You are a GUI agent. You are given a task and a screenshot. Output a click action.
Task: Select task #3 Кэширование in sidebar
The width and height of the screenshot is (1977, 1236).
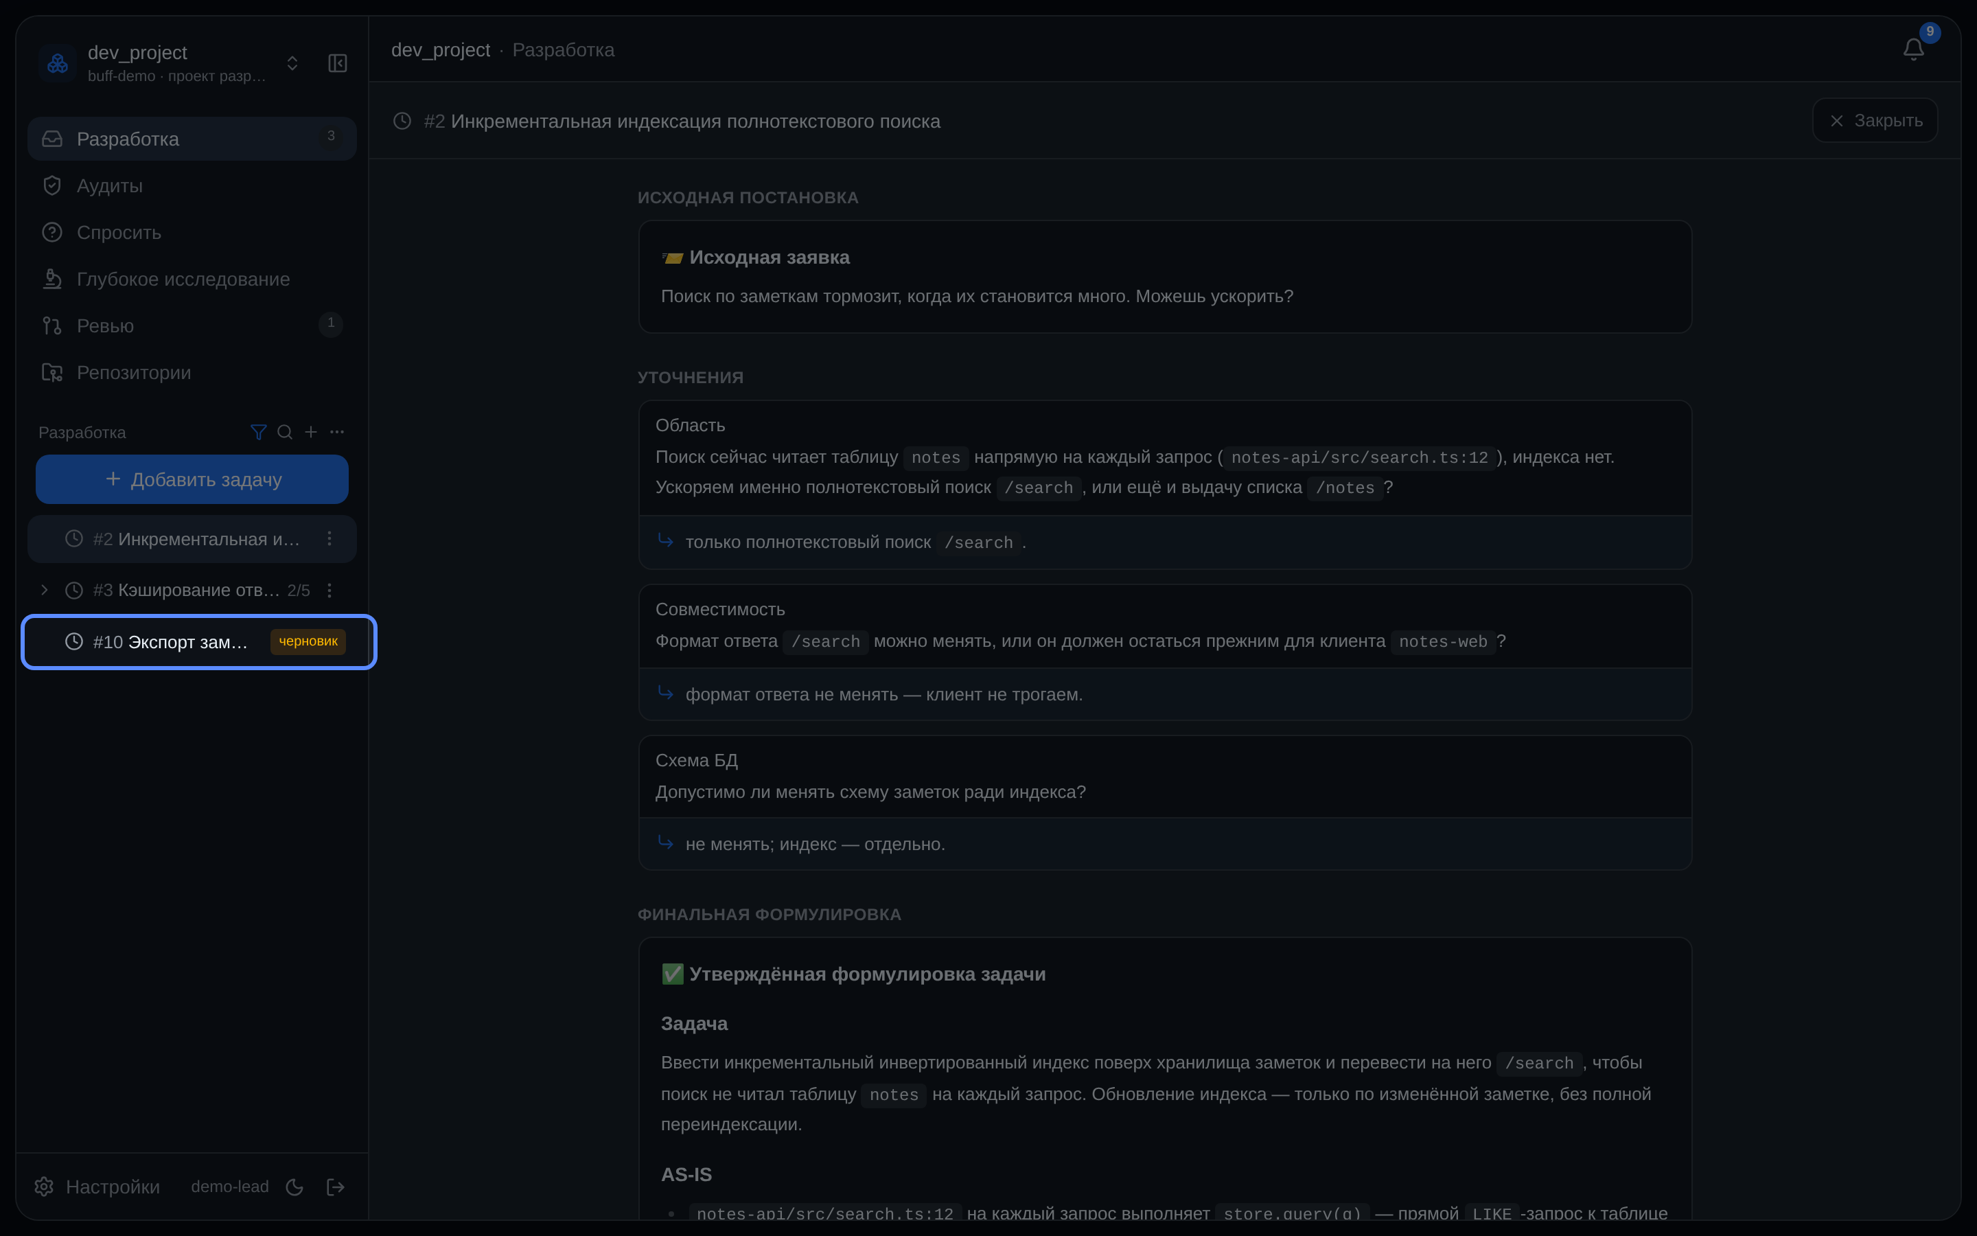192,591
